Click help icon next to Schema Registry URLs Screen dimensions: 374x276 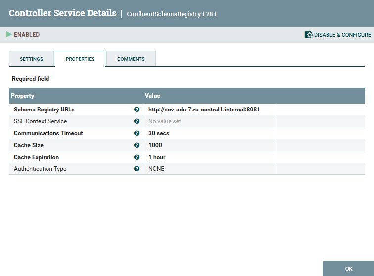(x=137, y=110)
